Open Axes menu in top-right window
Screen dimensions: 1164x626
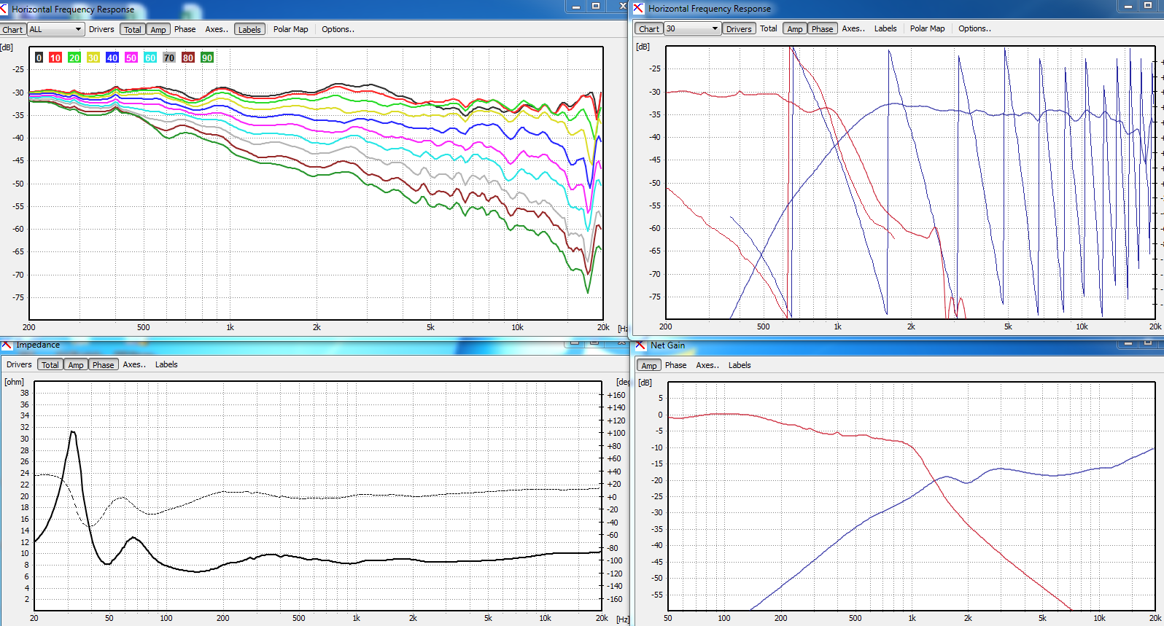click(853, 28)
